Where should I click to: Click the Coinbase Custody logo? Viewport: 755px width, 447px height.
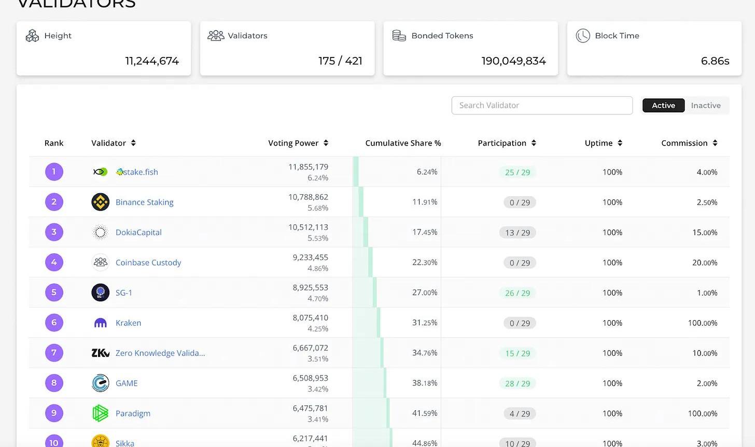click(100, 262)
